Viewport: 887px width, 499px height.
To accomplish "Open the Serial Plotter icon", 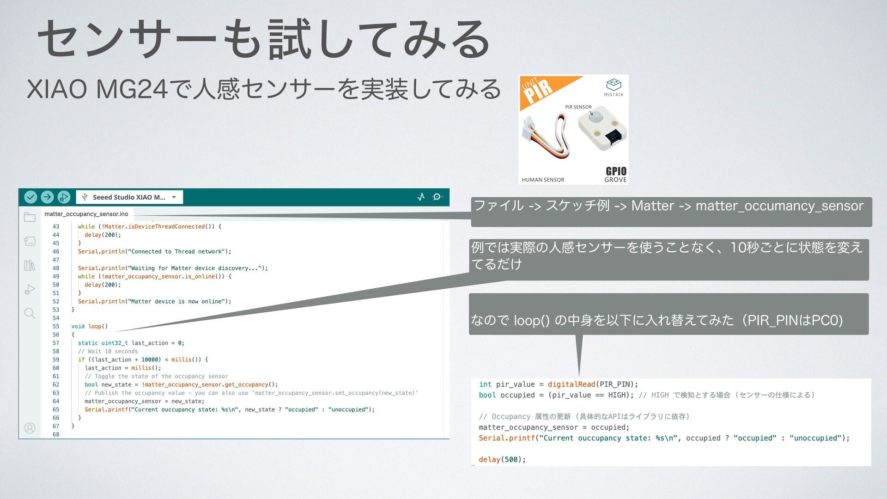I will [421, 197].
